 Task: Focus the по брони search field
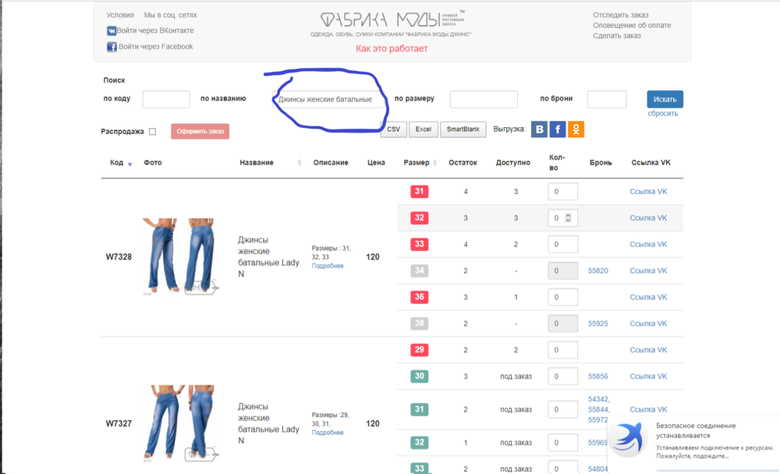[607, 100]
